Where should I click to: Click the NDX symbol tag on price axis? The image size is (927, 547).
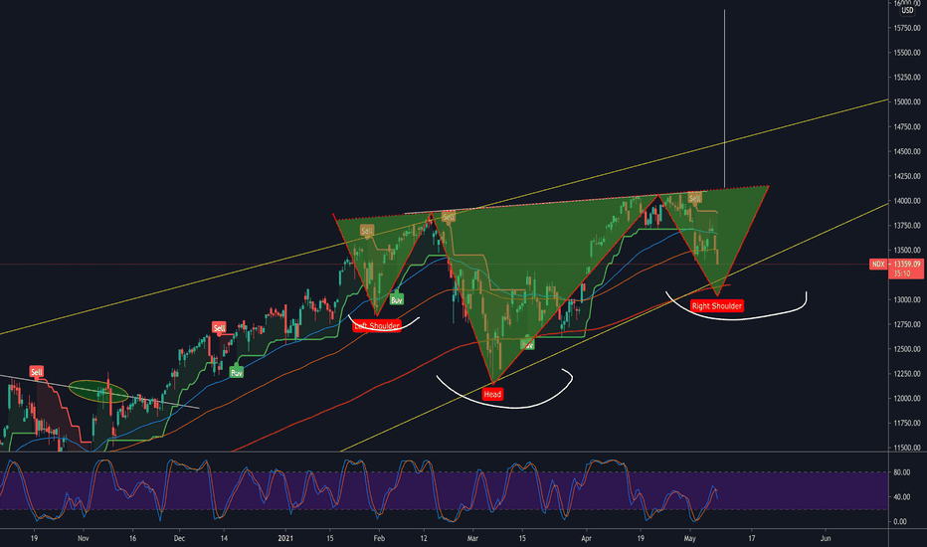coord(878,265)
